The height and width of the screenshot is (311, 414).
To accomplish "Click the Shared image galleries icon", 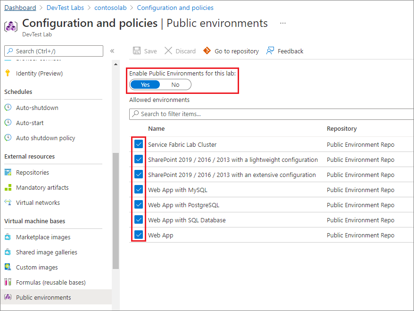I will (x=8, y=252).
